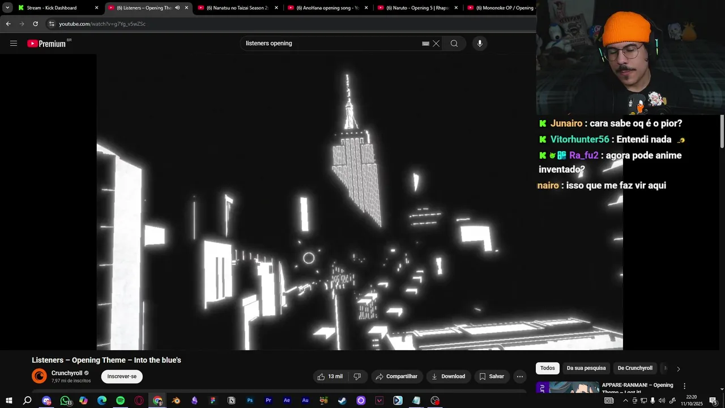Open Crunchyroll channel name link

(67, 373)
